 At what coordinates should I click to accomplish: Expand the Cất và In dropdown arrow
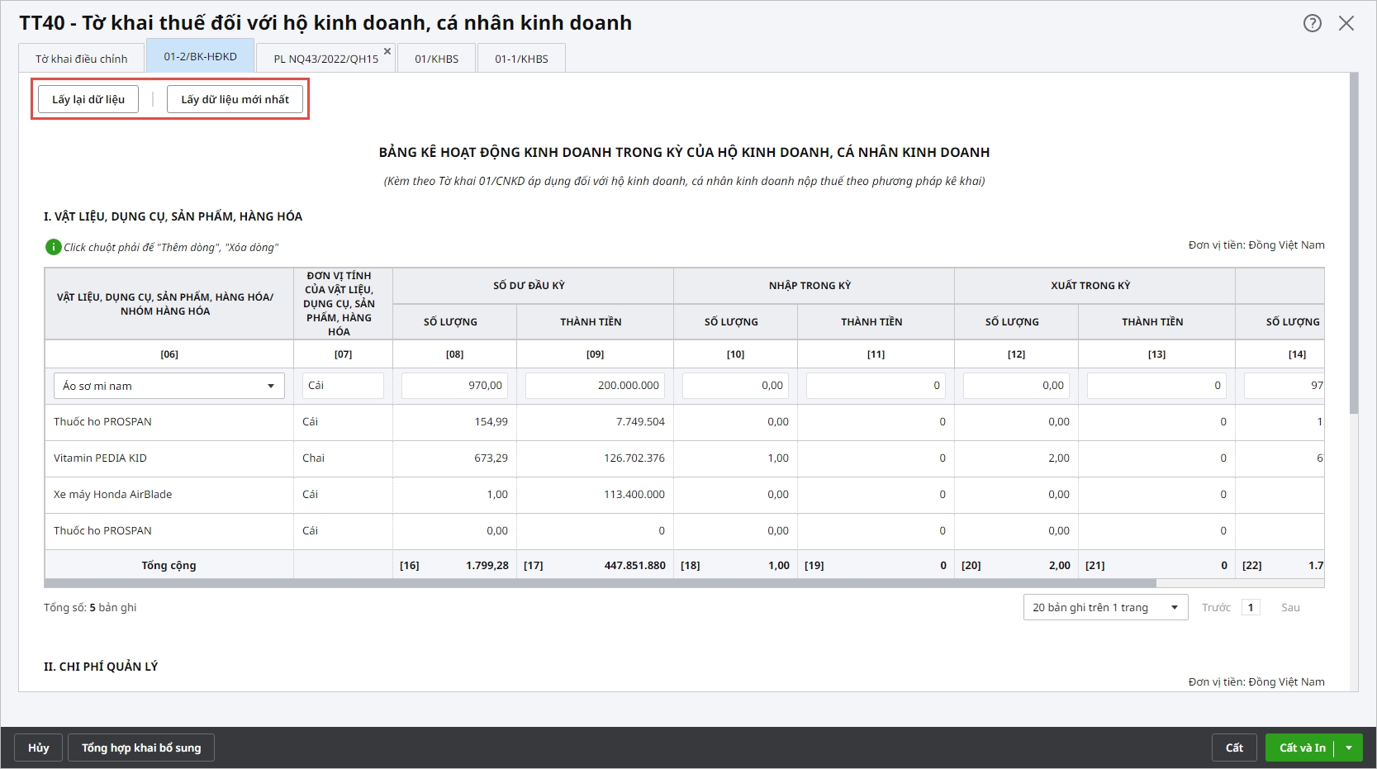[1349, 748]
